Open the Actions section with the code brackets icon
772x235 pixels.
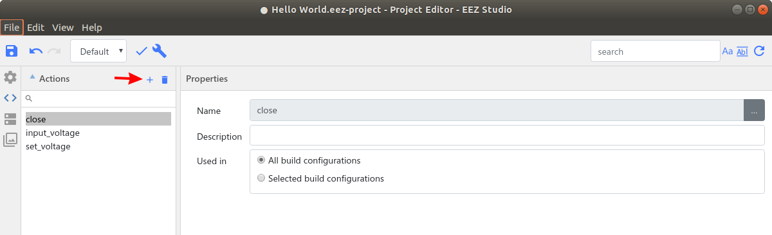pyautogui.click(x=10, y=98)
